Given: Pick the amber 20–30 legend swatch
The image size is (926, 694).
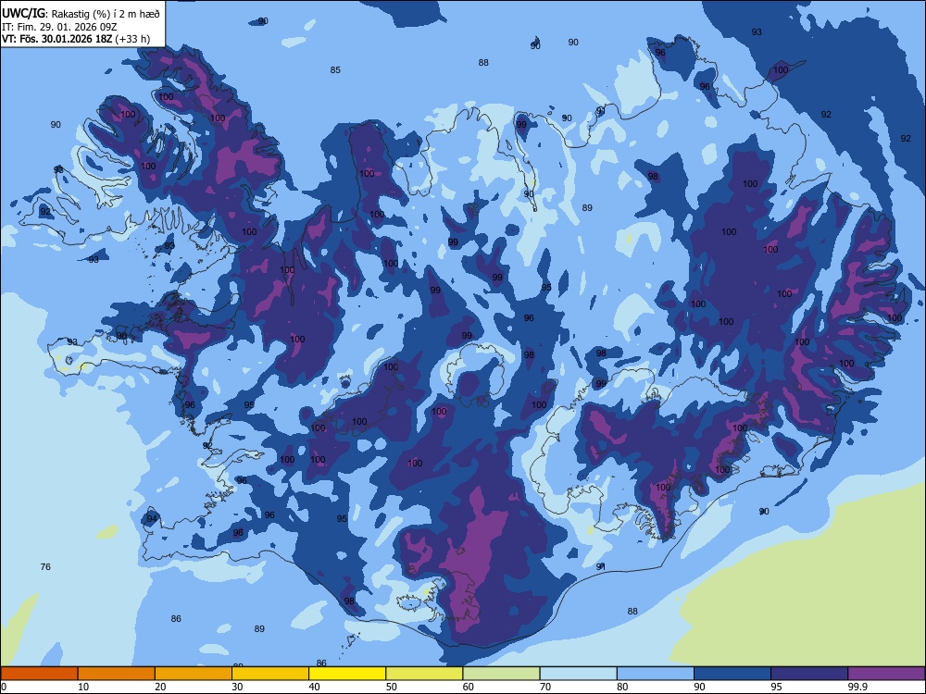Looking at the screenshot, I should (194, 674).
